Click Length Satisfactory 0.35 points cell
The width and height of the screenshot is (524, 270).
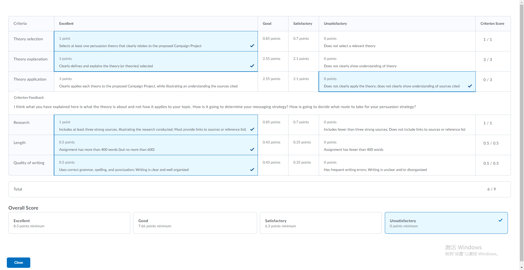tap(303, 145)
